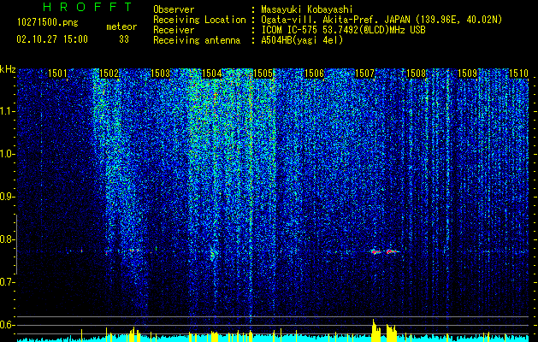Screen dimensions: 538x342
Task: Click the 1507 time marker
Action: pos(364,74)
